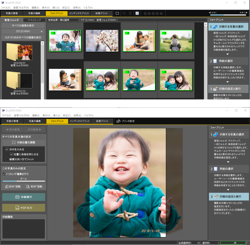This screenshot has width=250, height=245.
Task: Disable the トリミング編集を行う checkbox
Action: click(x=4, y=174)
